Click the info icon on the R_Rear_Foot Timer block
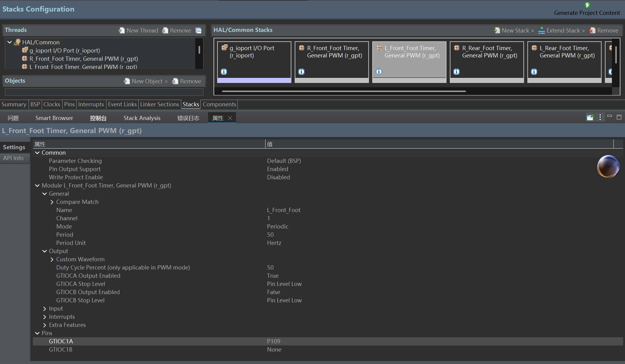Screen dimensions: 625x364 457,72
